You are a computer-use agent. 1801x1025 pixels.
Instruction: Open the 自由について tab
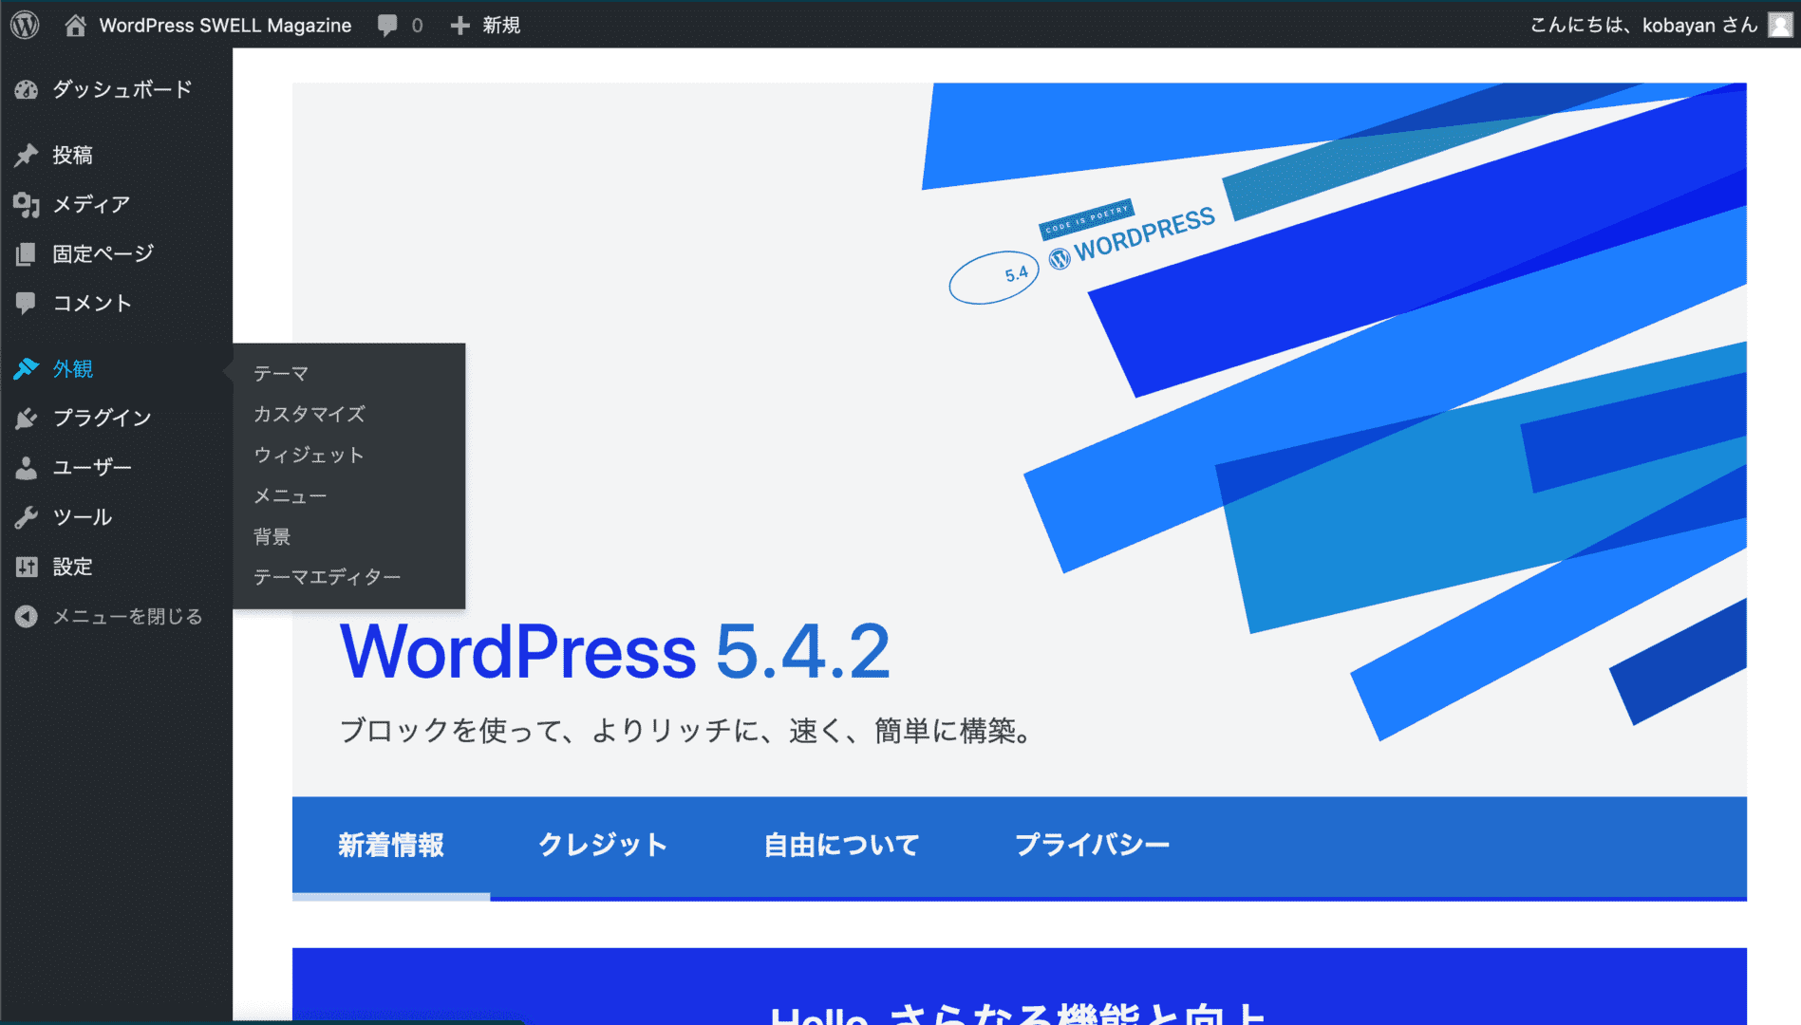pyautogui.click(x=841, y=845)
